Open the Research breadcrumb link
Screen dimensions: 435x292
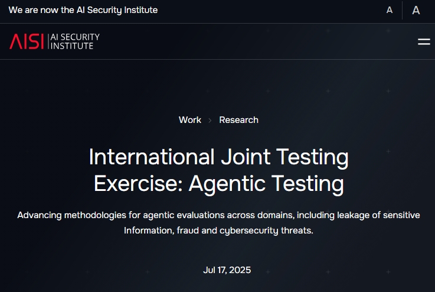238,120
